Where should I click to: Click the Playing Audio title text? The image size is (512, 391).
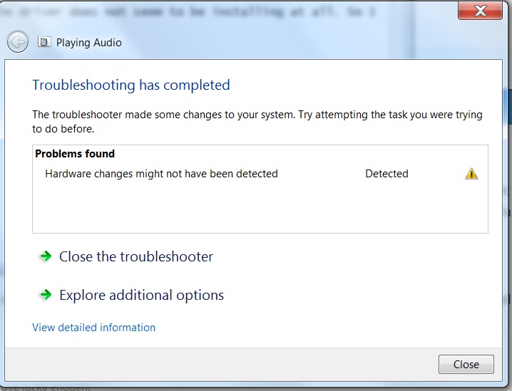click(89, 43)
